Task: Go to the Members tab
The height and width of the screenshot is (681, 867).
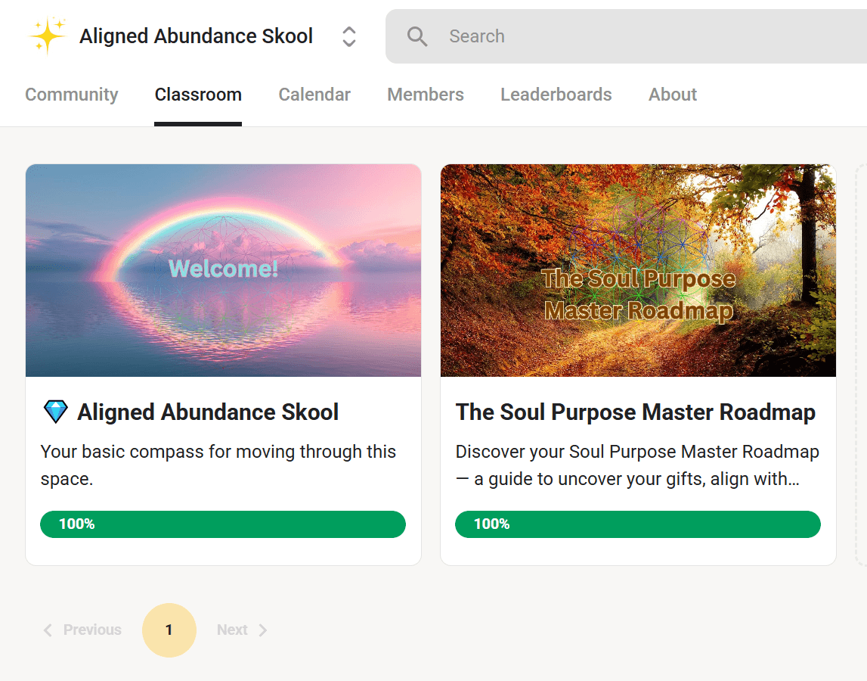Action: 426,95
